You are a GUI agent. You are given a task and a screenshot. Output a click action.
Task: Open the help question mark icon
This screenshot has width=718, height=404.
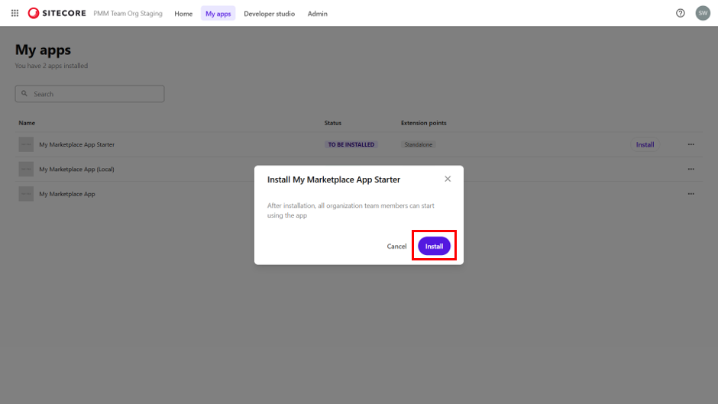(681, 13)
